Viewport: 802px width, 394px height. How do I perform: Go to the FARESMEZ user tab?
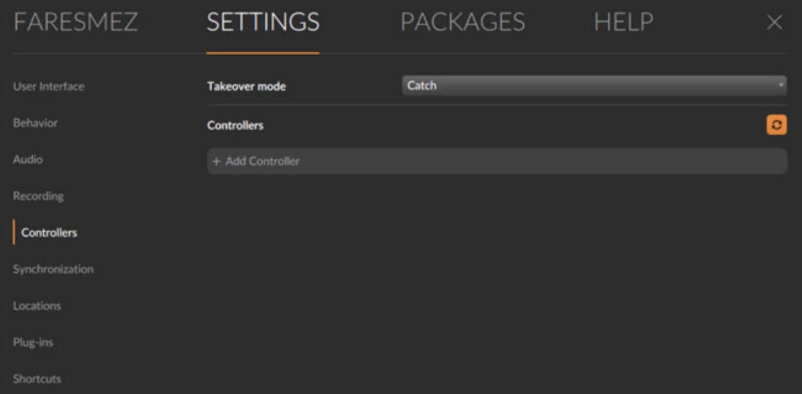tap(75, 22)
